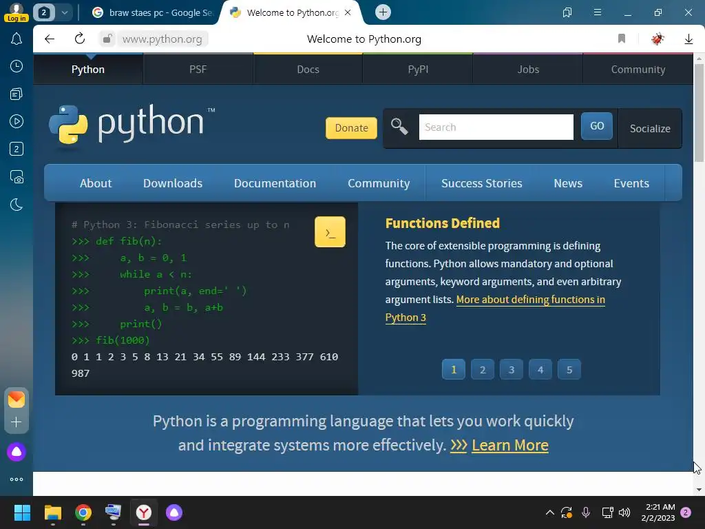This screenshot has width=705, height=529.
Task: Select slide 4 in code carousel
Action: tap(540, 369)
